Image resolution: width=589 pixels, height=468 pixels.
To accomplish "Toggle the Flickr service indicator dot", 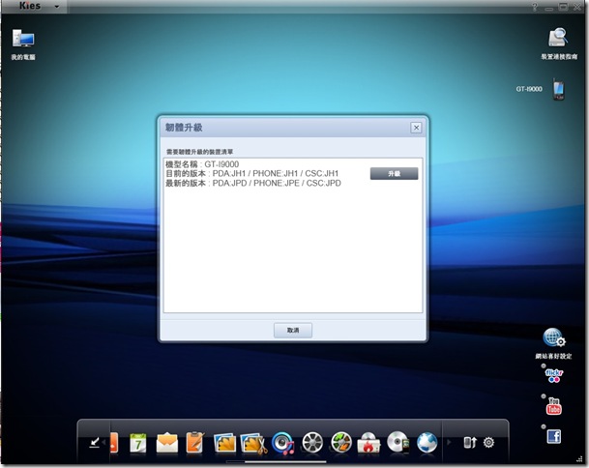I will point(544,366).
